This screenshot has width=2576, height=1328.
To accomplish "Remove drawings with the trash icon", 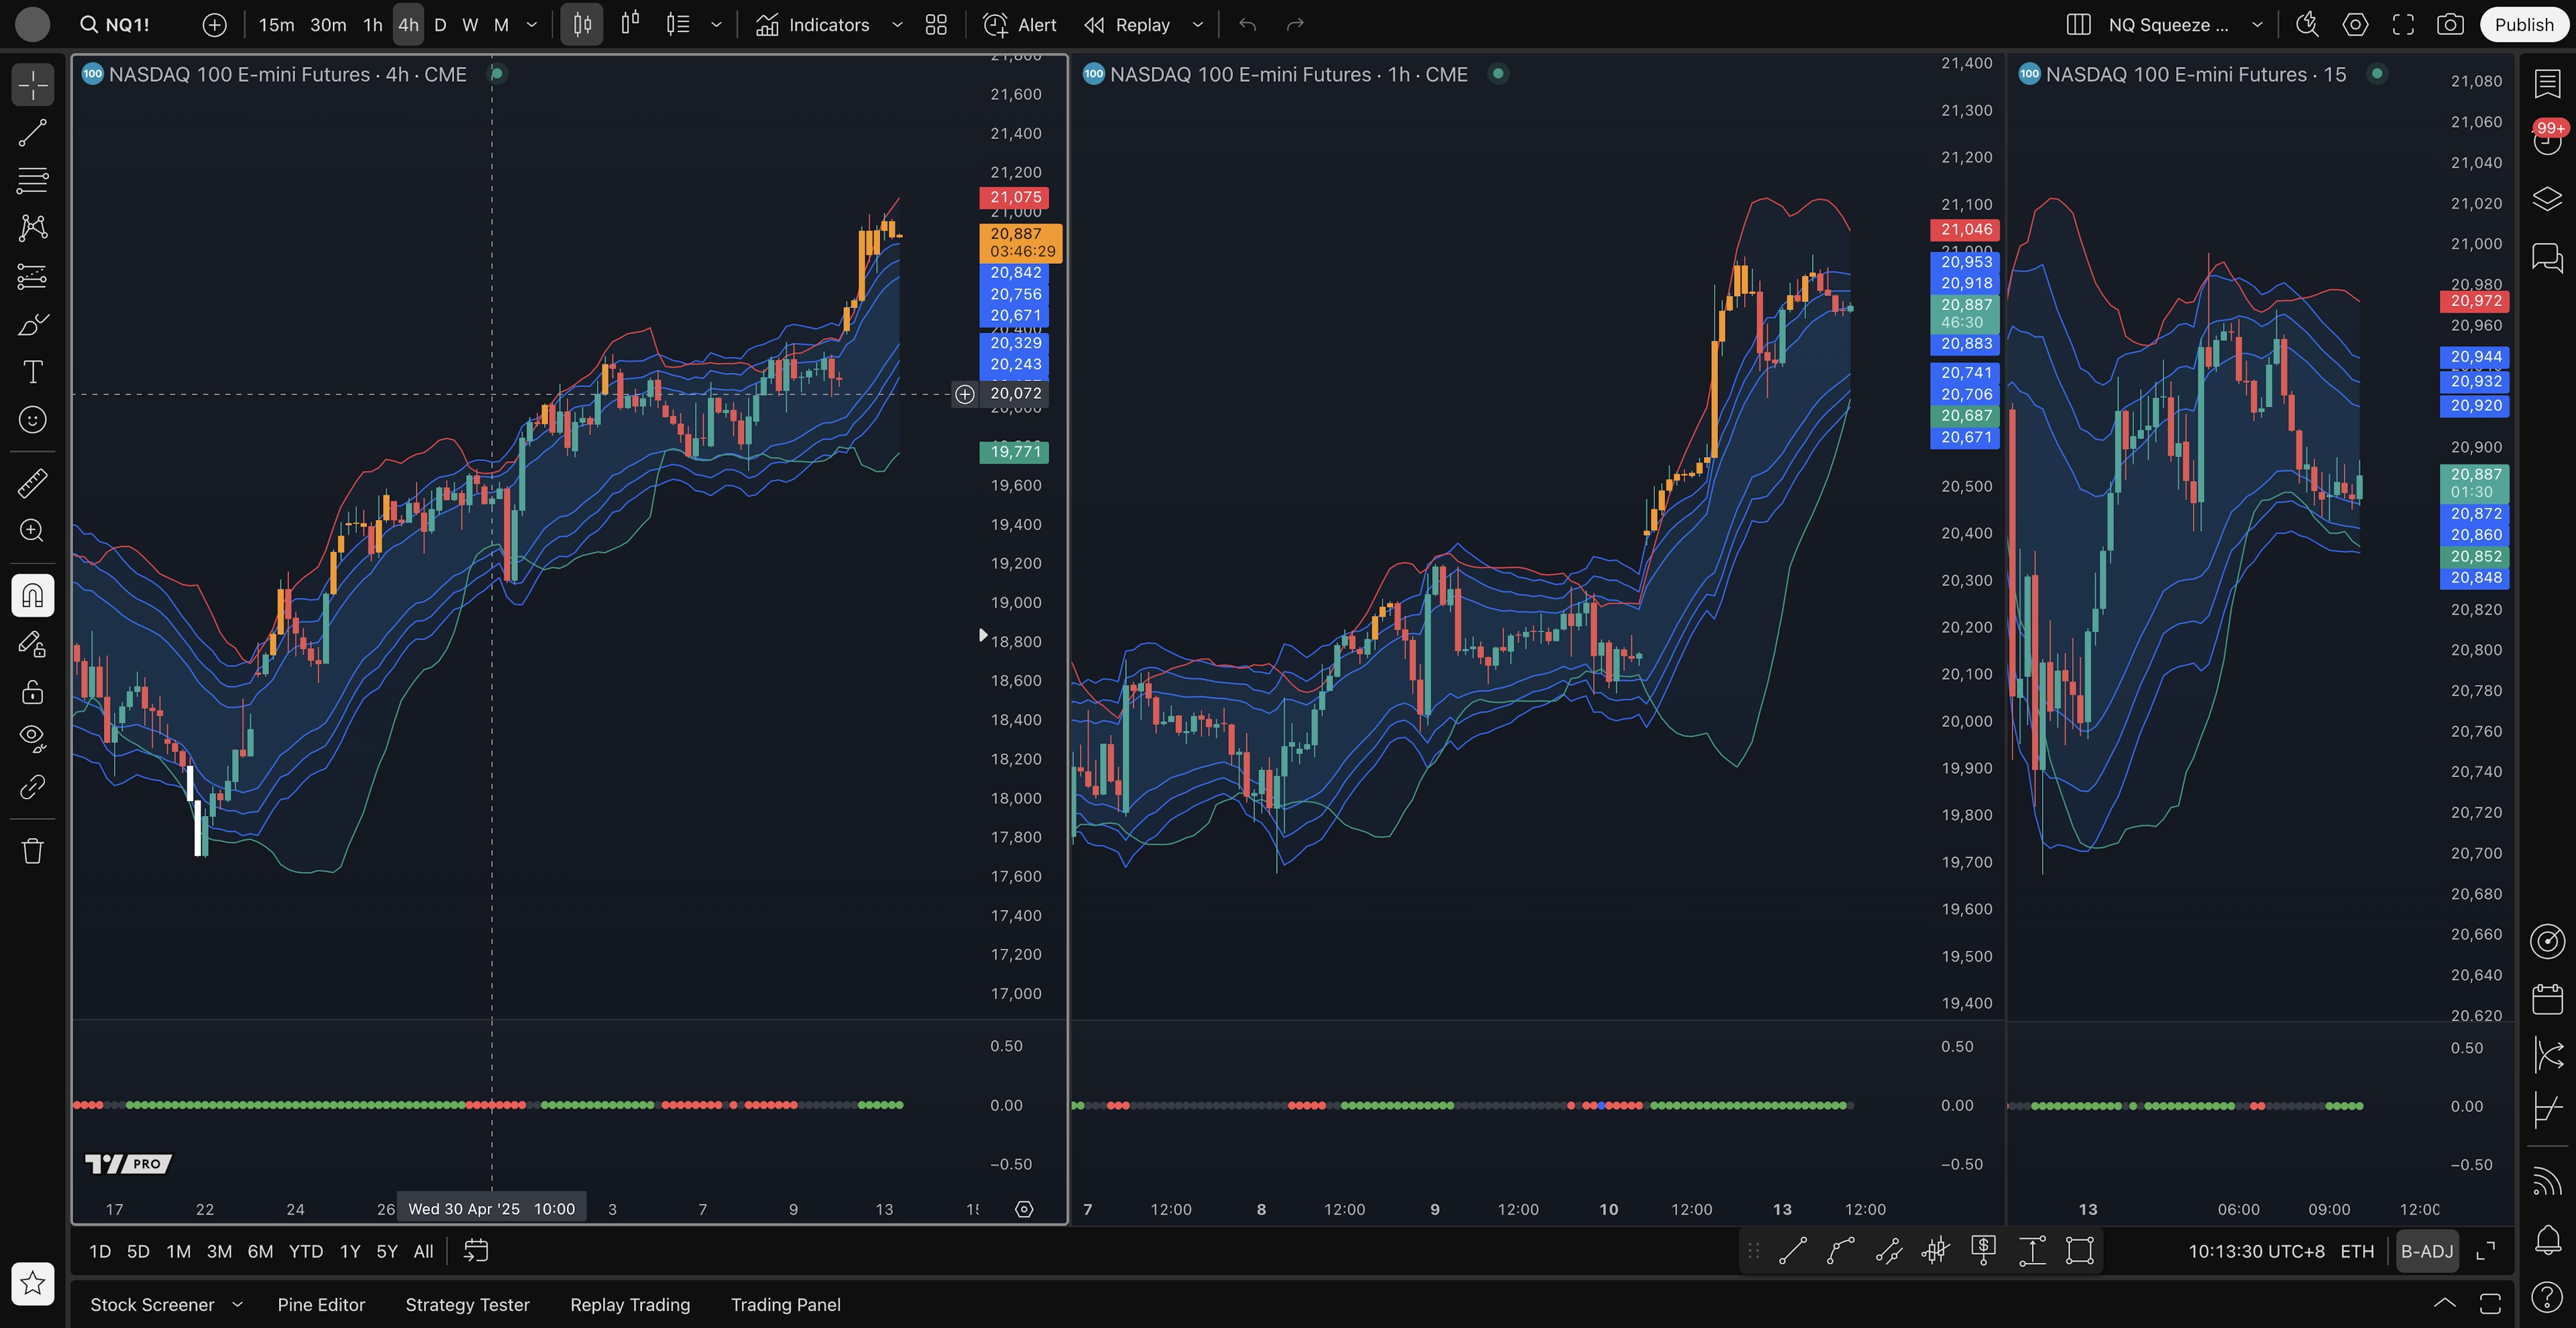I will coord(32,851).
